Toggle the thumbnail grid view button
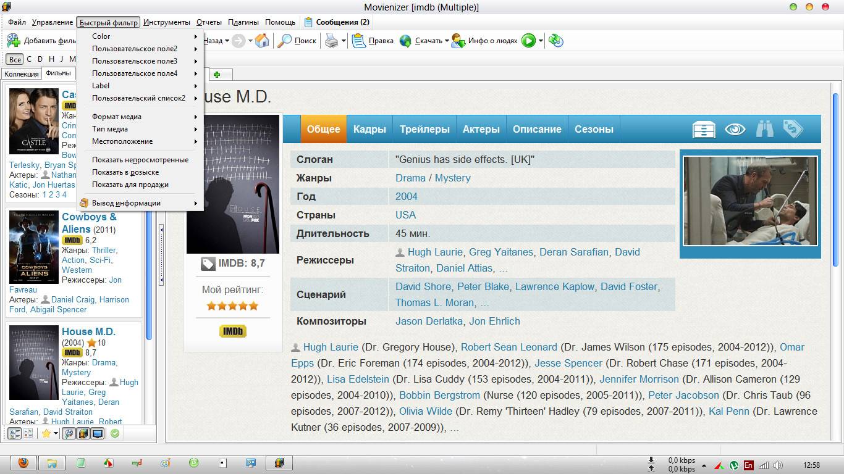The height and width of the screenshot is (474, 844). (28, 433)
